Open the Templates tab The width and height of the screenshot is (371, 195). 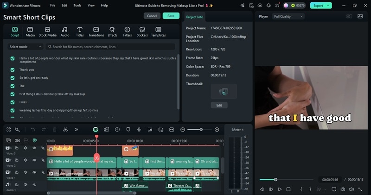pyautogui.click(x=158, y=31)
